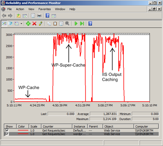163x146 pixels.
Task: Click the Paste Counter List clipboard icon
Action: (55, 24)
